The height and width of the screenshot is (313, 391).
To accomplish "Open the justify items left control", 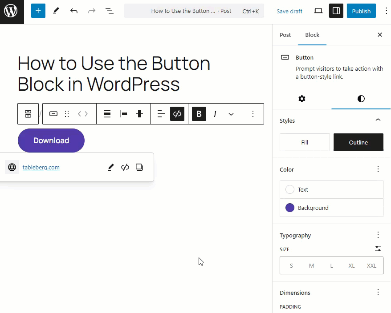I will tap(123, 114).
